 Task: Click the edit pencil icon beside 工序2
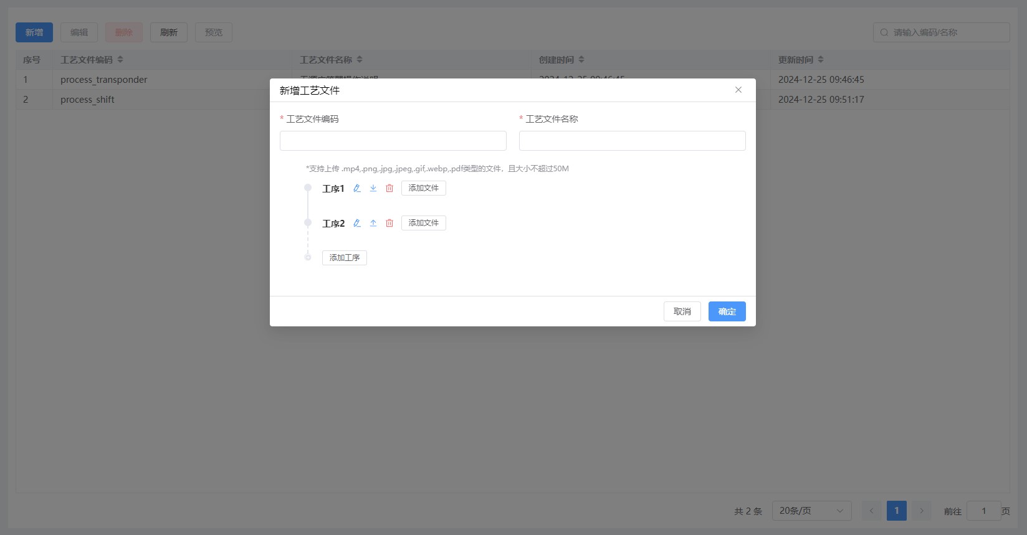tap(357, 223)
